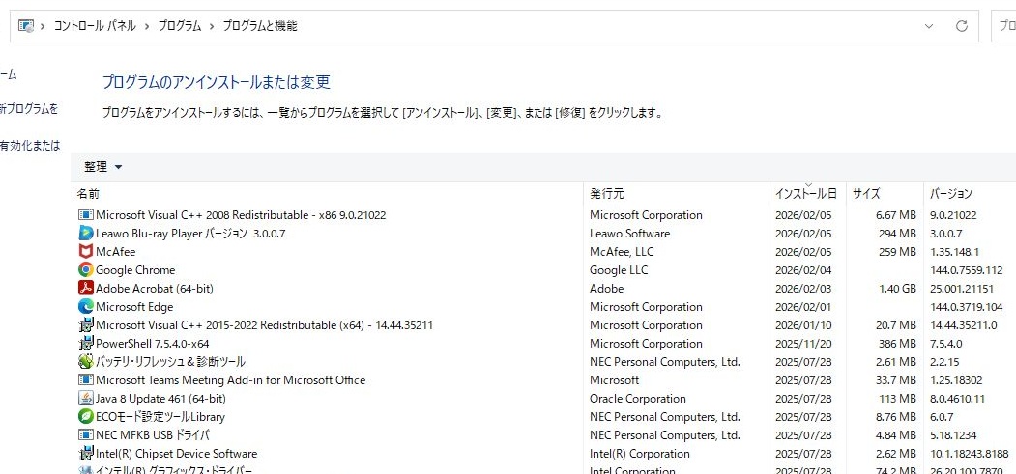Select the Google Chrome icon
This screenshot has width=1016, height=474.
(85, 270)
